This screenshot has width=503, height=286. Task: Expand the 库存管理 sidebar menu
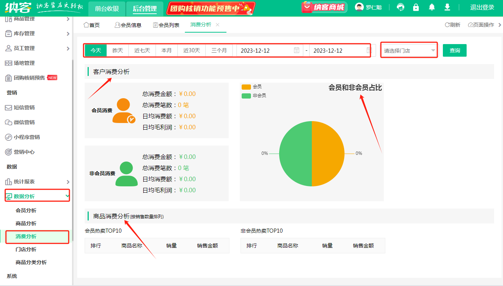tap(37, 33)
